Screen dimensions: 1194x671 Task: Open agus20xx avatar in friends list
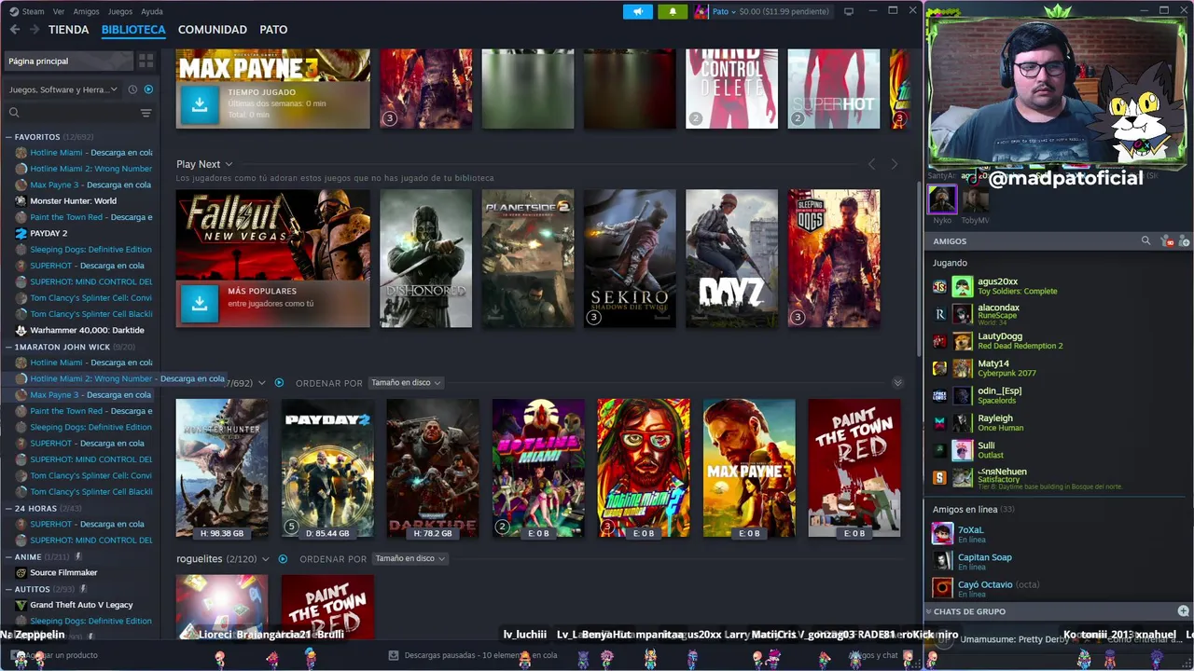click(x=962, y=286)
